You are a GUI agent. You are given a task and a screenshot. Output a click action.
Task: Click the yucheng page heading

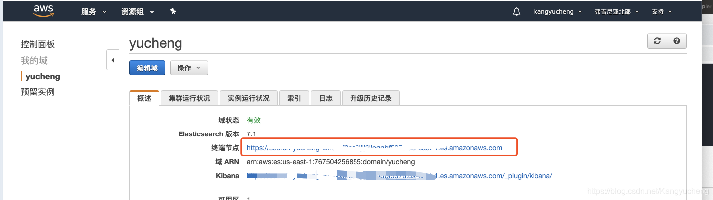coord(156,44)
